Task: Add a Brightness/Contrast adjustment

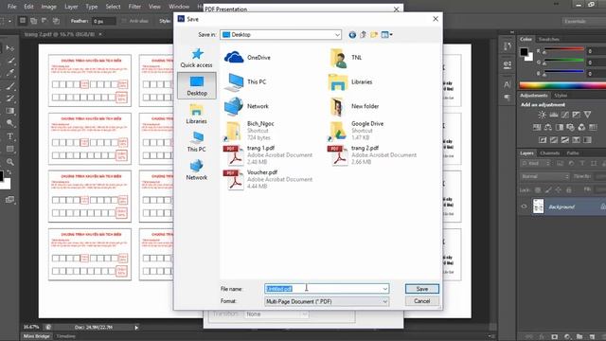Action: pos(543,115)
